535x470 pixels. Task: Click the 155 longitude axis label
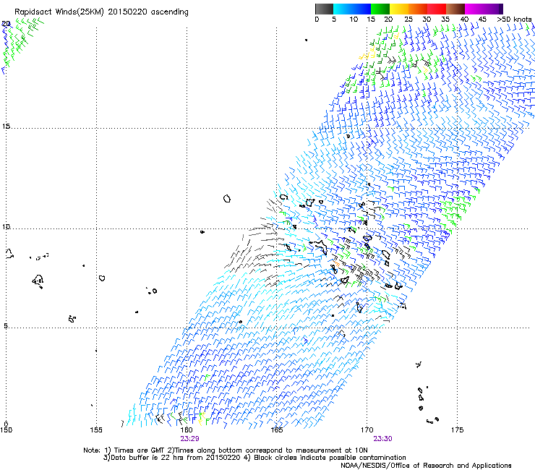pos(96,430)
